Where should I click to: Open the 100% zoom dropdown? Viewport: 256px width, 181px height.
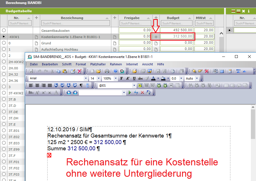tap(116, 78)
